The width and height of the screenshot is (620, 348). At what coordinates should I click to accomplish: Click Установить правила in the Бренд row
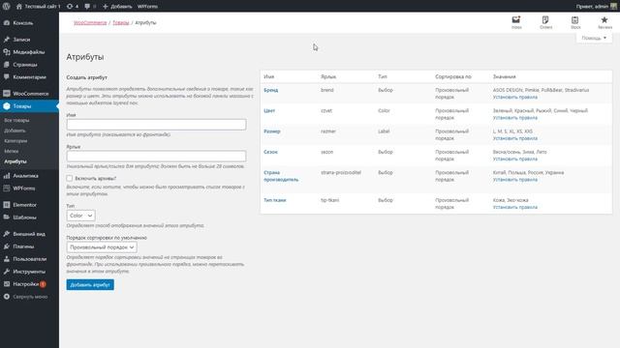515,97
